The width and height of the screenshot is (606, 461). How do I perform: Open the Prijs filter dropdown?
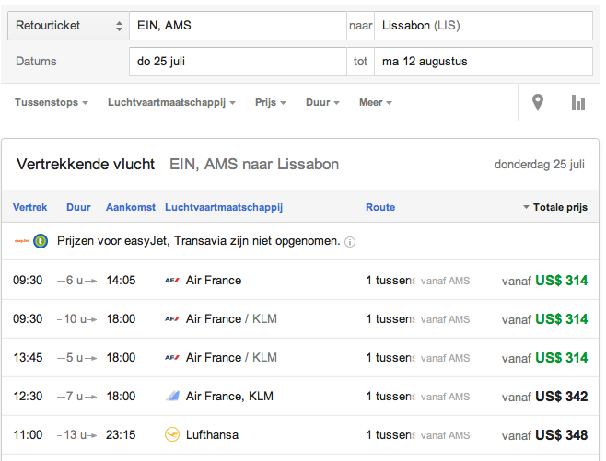click(271, 102)
